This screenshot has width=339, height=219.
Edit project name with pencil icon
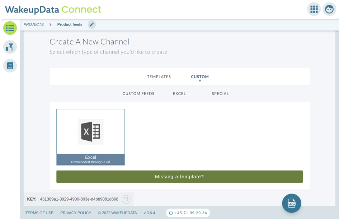click(x=92, y=24)
